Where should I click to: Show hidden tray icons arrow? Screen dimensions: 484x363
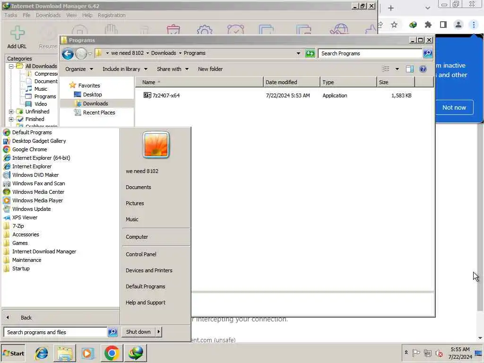406,352
